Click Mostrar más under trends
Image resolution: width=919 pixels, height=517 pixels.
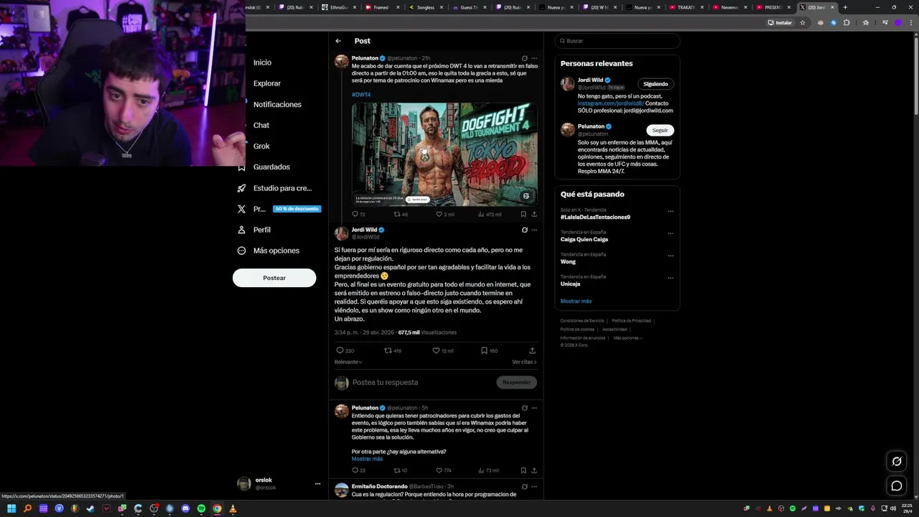pyautogui.click(x=576, y=301)
